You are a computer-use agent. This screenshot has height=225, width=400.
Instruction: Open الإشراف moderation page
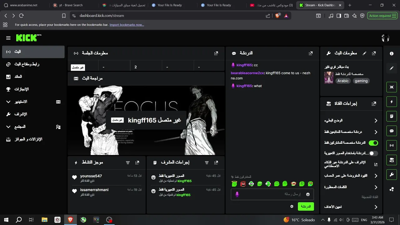(33, 114)
